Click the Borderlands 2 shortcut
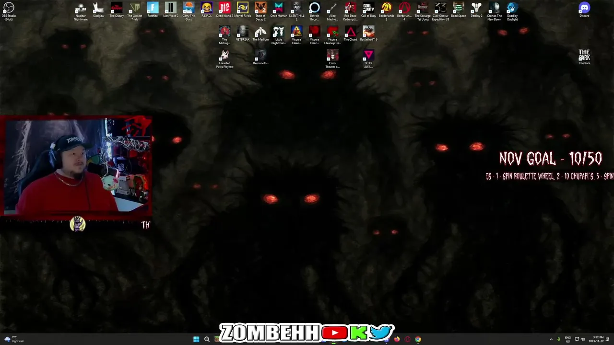Image resolution: width=614 pixels, height=345 pixels. pos(387,11)
